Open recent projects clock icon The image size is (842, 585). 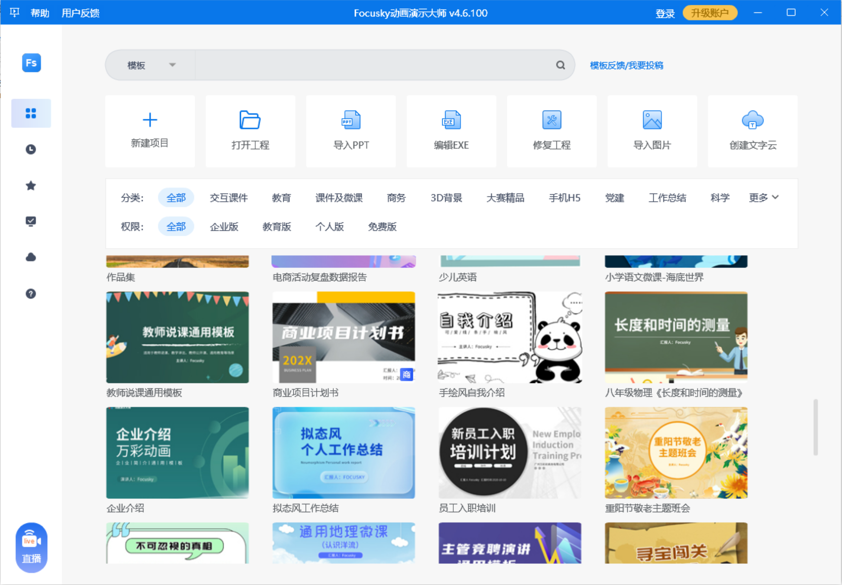click(x=31, y=149)
